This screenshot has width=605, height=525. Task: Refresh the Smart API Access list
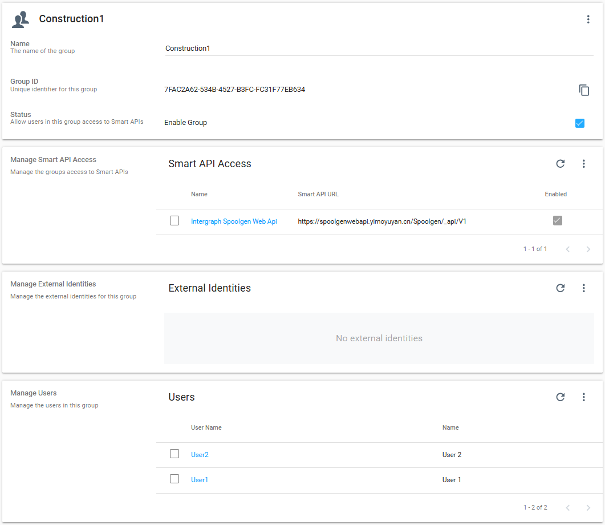560,164
